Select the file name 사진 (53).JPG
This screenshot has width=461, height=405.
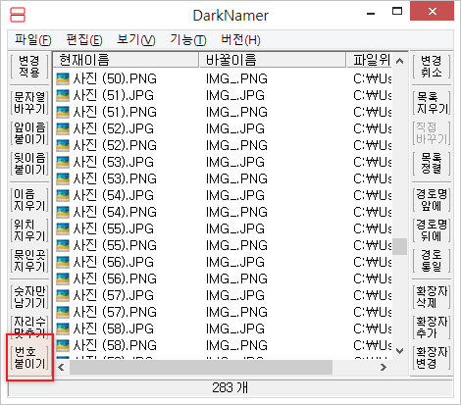pos(113,162)
